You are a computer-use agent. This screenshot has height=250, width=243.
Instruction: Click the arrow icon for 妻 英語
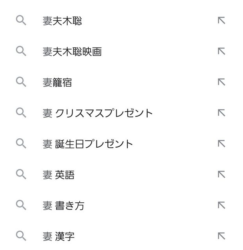[x=222, y=174]
